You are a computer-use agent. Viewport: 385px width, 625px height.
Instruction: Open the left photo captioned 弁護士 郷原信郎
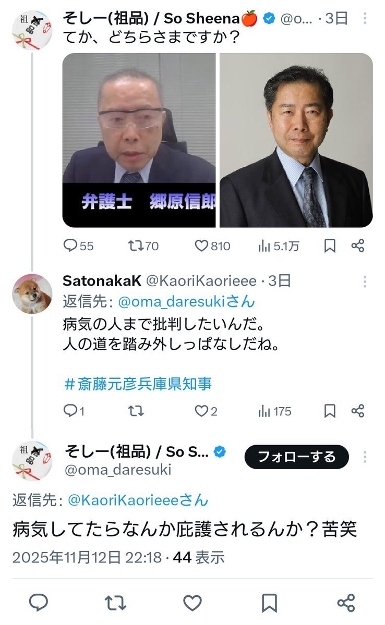139,140
